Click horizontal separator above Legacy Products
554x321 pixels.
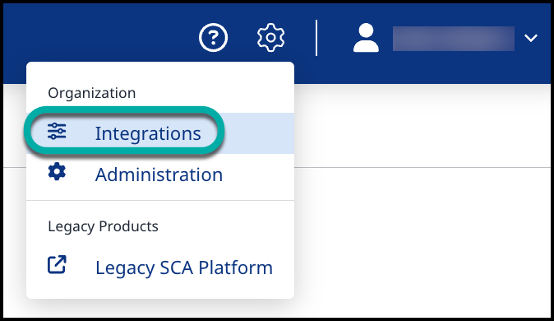(160, 200)
